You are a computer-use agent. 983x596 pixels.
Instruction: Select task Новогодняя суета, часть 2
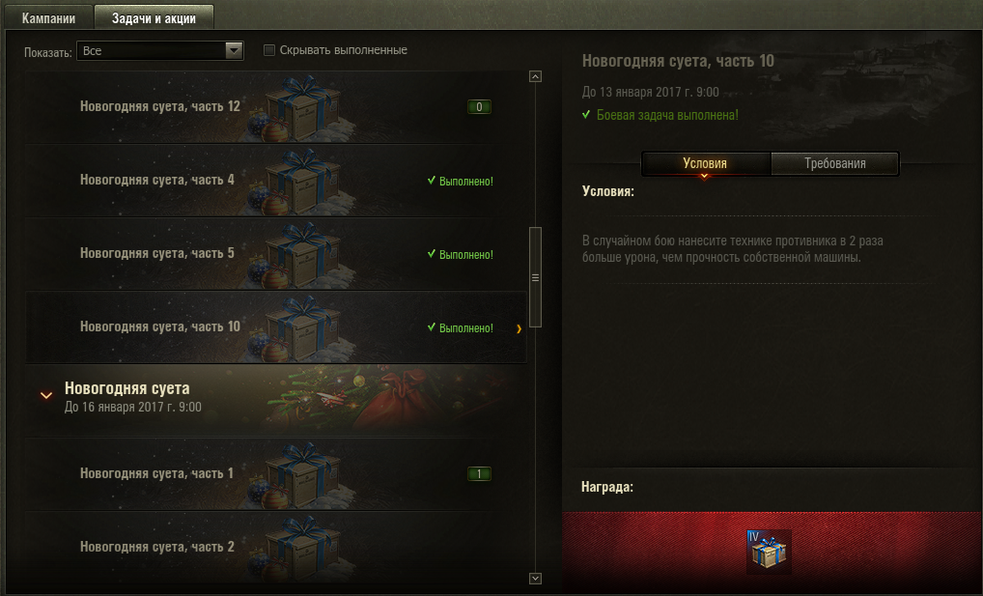tap(276, 547)
